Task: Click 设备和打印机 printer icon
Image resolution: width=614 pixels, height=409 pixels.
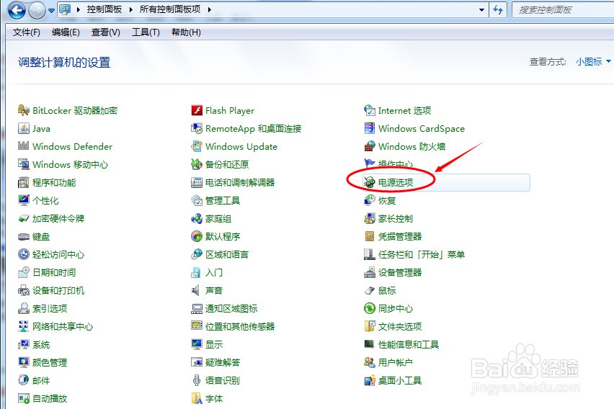Action: 24,290
